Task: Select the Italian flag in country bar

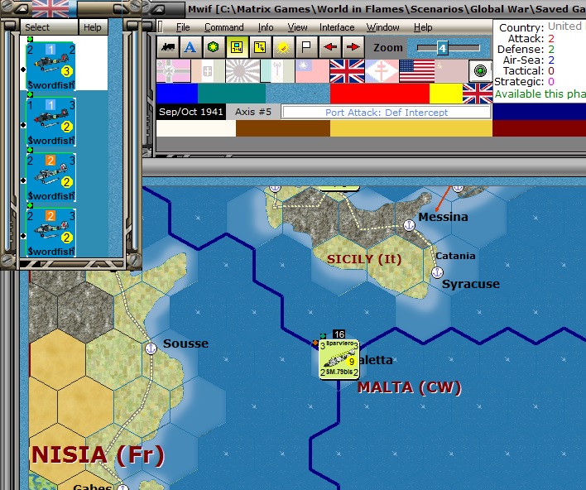Action: pos(209,71)
